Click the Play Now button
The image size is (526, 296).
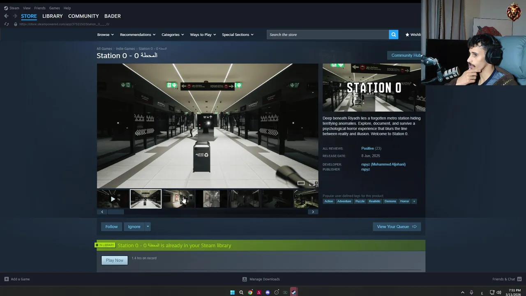pos(115,260)
